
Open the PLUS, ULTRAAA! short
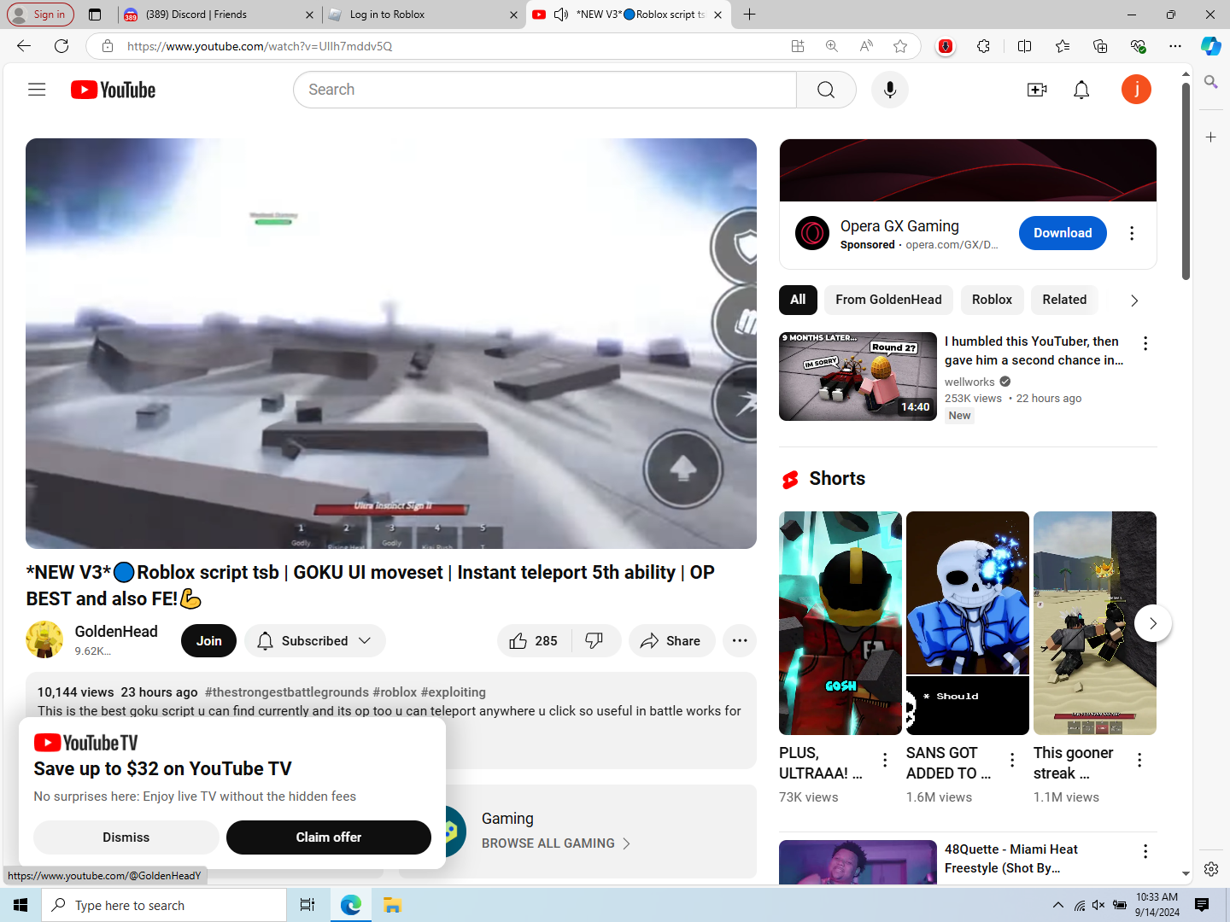[x=840, y=623]
